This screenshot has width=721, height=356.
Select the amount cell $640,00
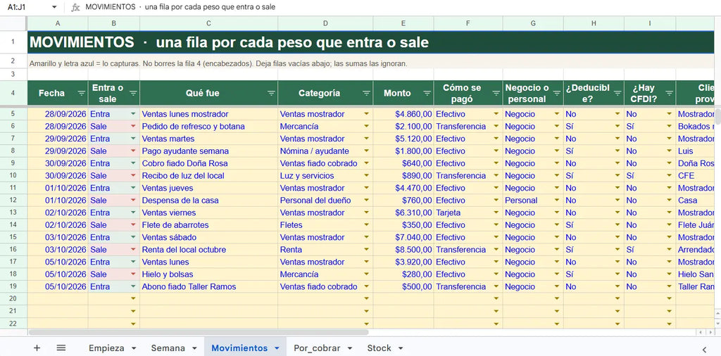coord(403,163)
